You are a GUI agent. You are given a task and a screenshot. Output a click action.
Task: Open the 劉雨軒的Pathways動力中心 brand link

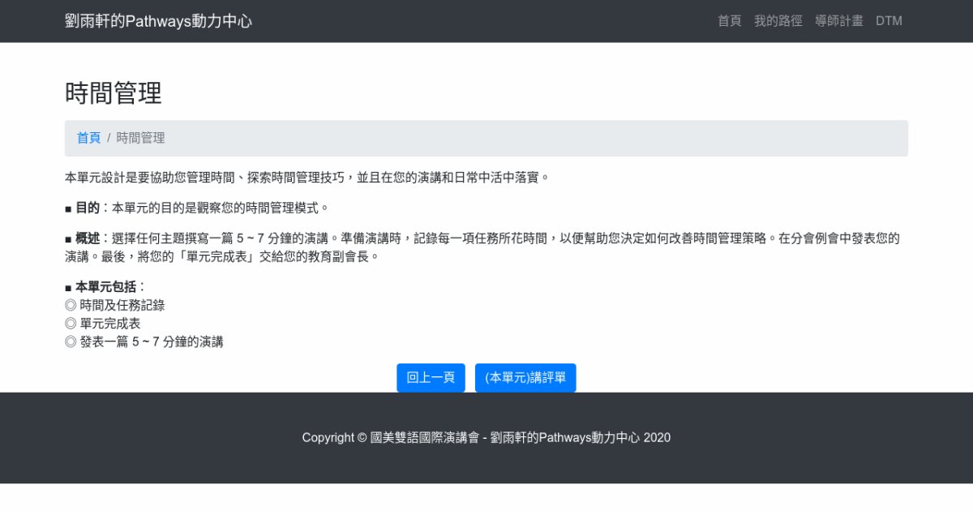[x=158, y=21]
